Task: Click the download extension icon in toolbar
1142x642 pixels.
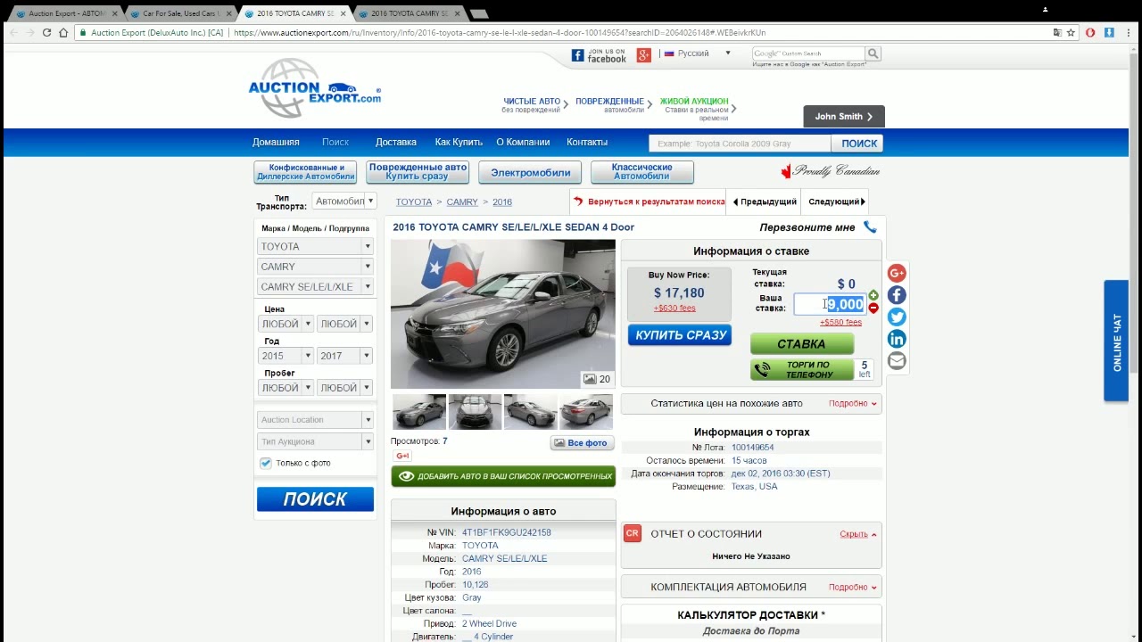Action: 1109,32
